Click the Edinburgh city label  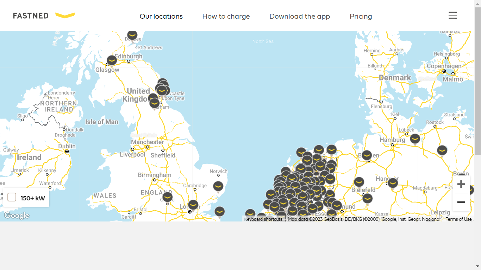tap(129, 56)
